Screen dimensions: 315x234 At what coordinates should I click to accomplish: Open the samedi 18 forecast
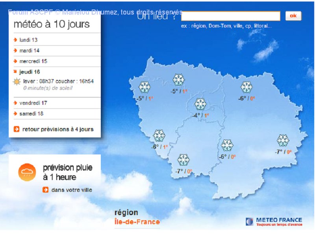tap(31, 113)
